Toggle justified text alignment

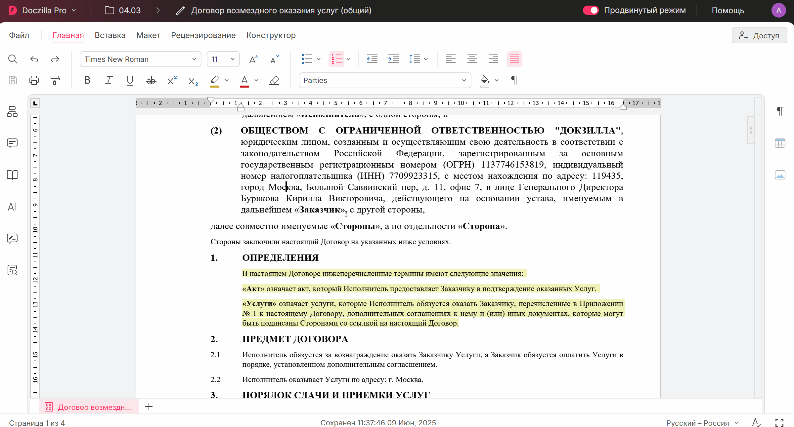tap(514, 59)
